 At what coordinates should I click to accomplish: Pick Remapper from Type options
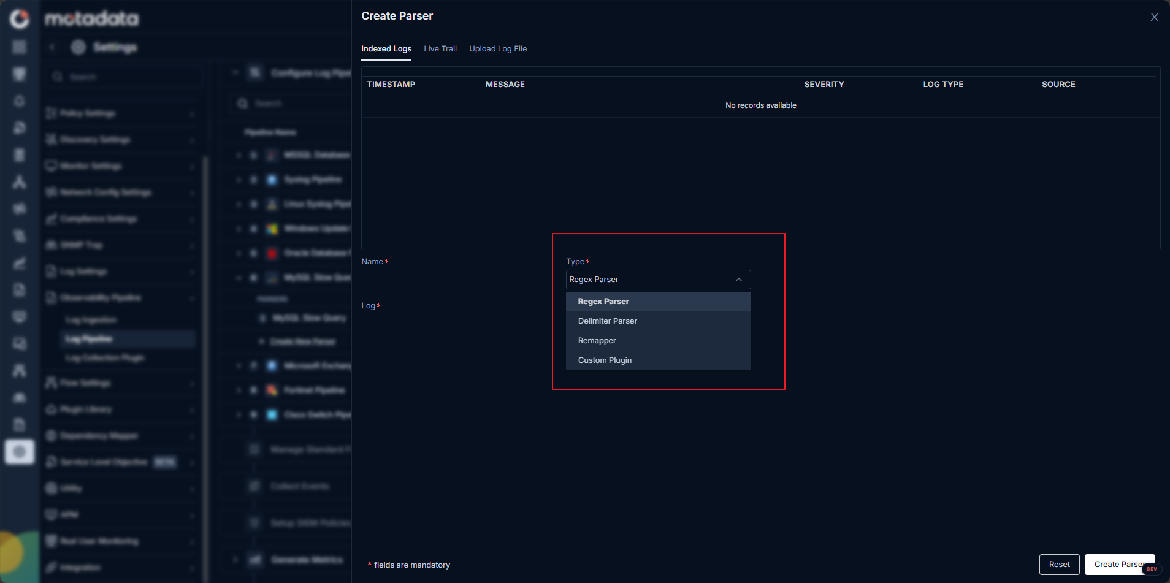pyautogui.click(x=658, y=341)
